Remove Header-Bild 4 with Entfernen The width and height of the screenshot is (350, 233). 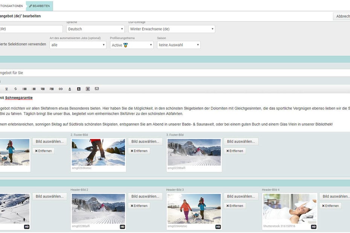[330, 206]
